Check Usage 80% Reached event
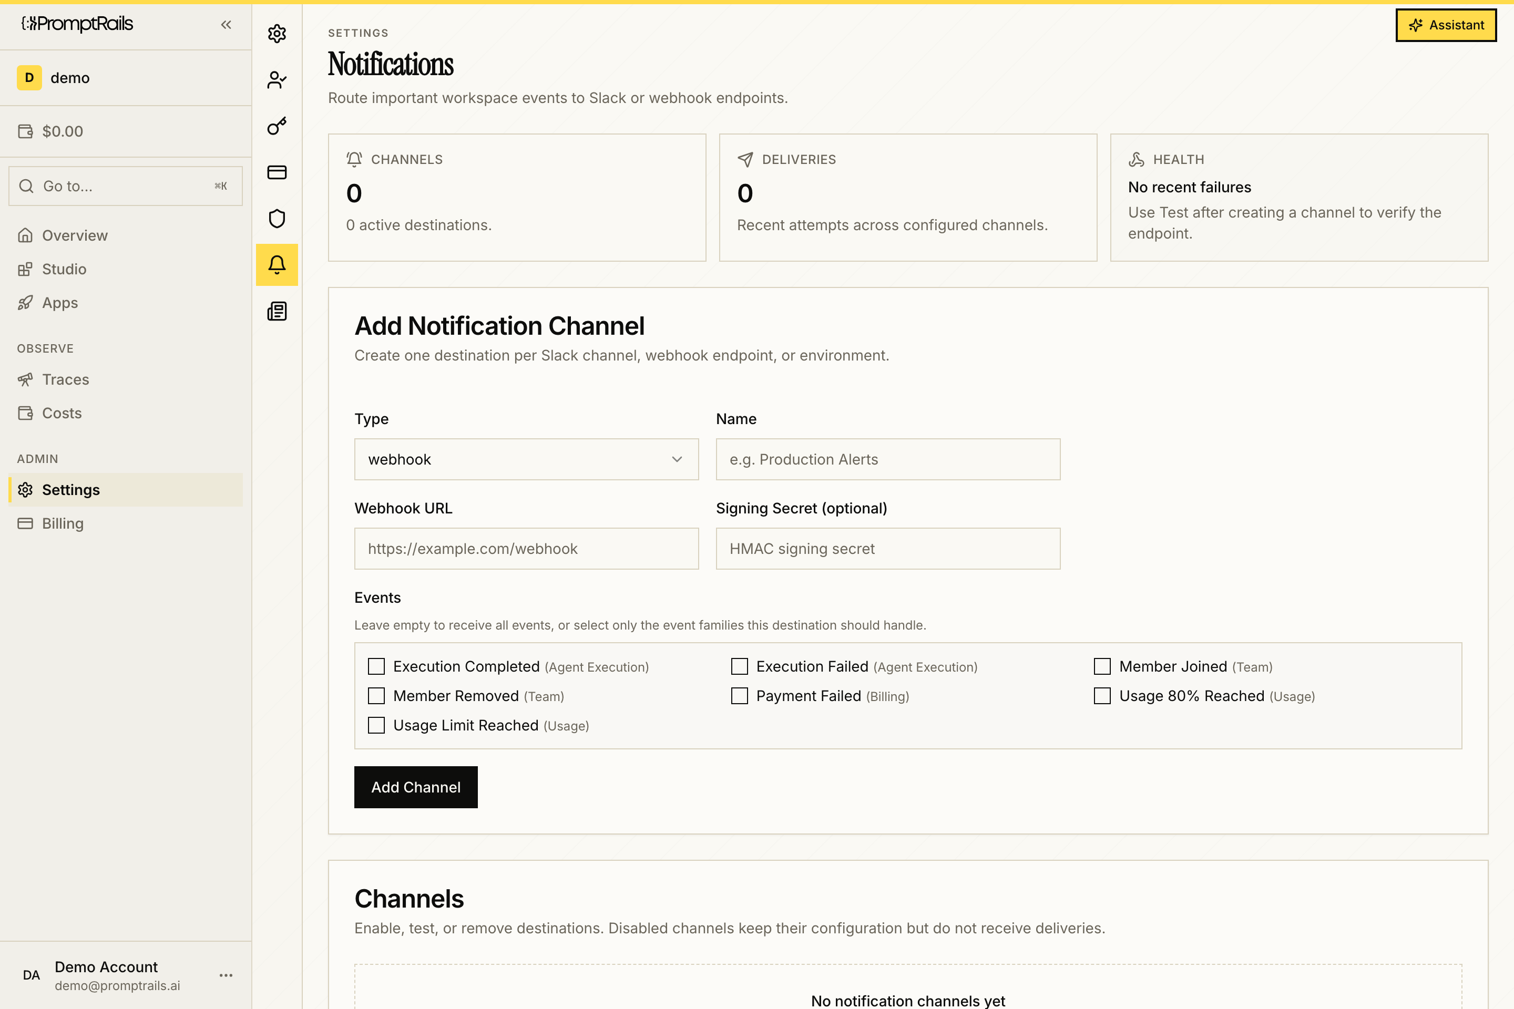The image size is (1514, 1009). [x=1102, y=696]
